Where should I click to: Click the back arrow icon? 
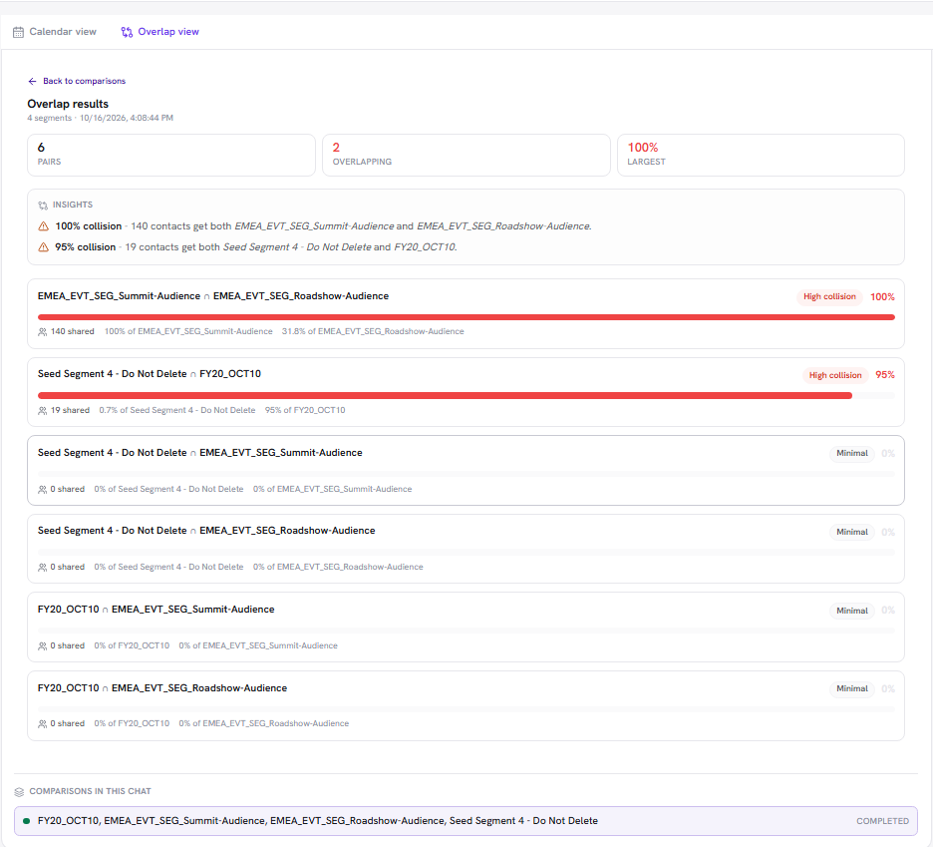pyautogui.click(x=32, y=81)
